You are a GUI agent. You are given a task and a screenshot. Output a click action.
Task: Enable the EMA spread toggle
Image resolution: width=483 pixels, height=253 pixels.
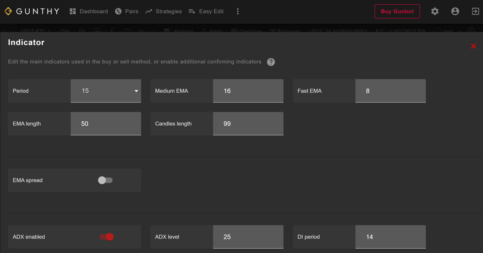point(105,180)
